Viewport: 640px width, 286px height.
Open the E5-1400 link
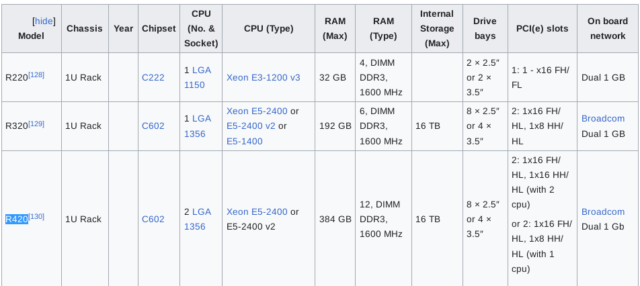245,142
